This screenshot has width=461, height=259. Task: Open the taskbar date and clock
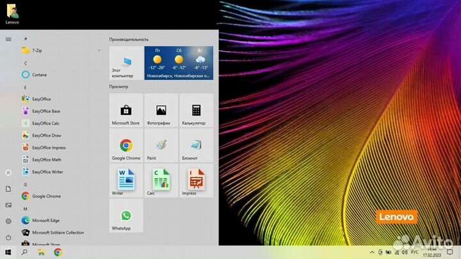pyautogui.click(x=432, y=252)
